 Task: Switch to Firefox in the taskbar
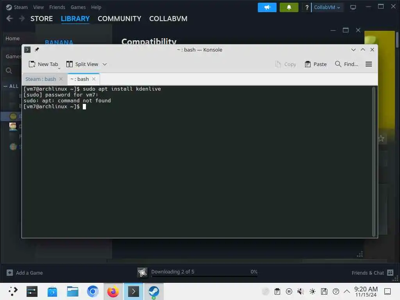tap(113, 291)
